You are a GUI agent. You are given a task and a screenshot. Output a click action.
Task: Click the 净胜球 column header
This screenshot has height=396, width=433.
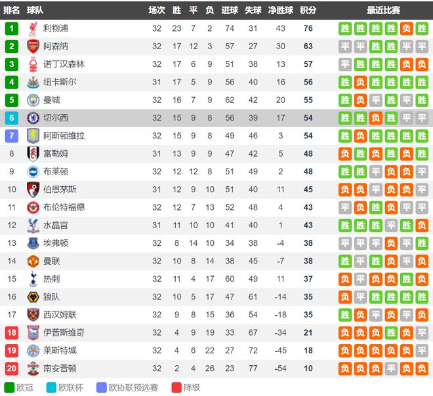point(280,10)
